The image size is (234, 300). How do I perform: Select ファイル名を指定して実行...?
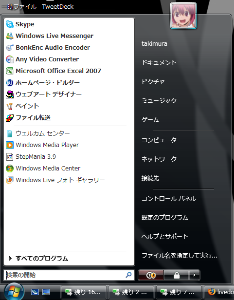[180, 255]
